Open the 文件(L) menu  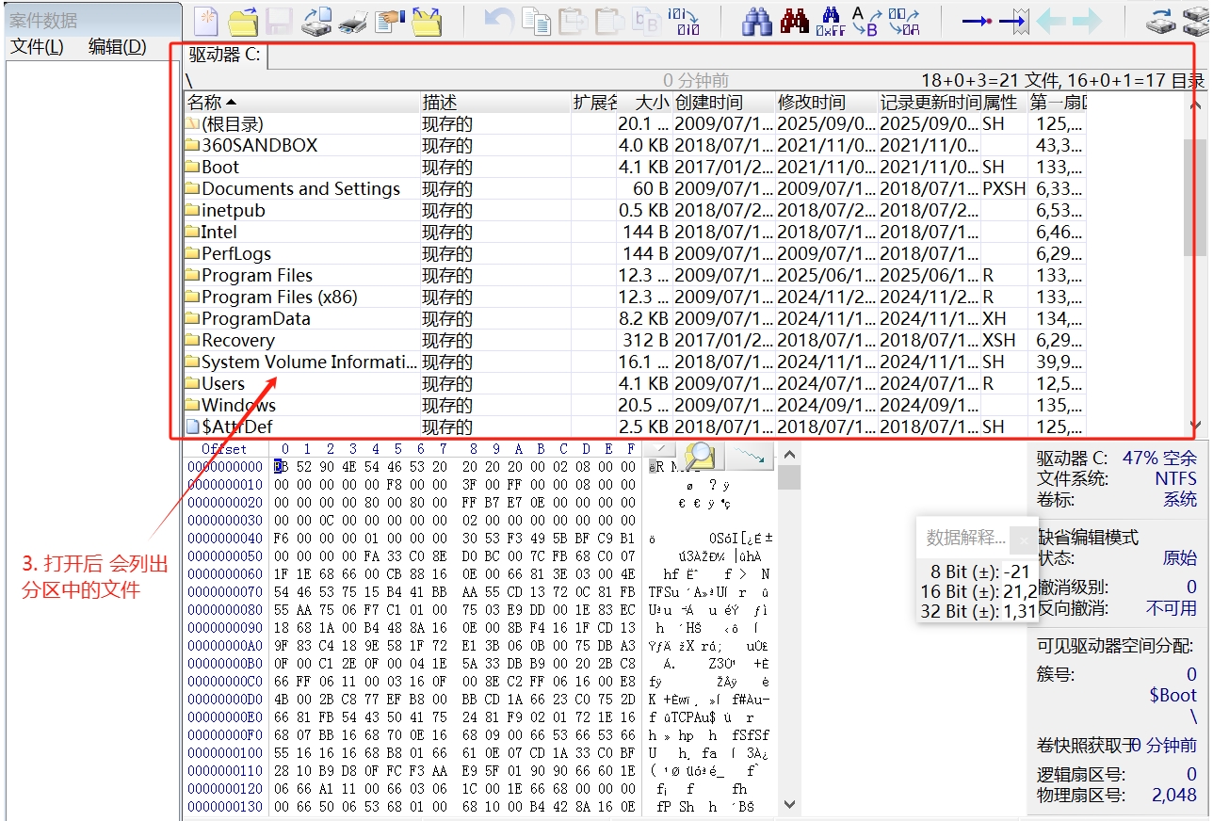(x=37, y=47)
